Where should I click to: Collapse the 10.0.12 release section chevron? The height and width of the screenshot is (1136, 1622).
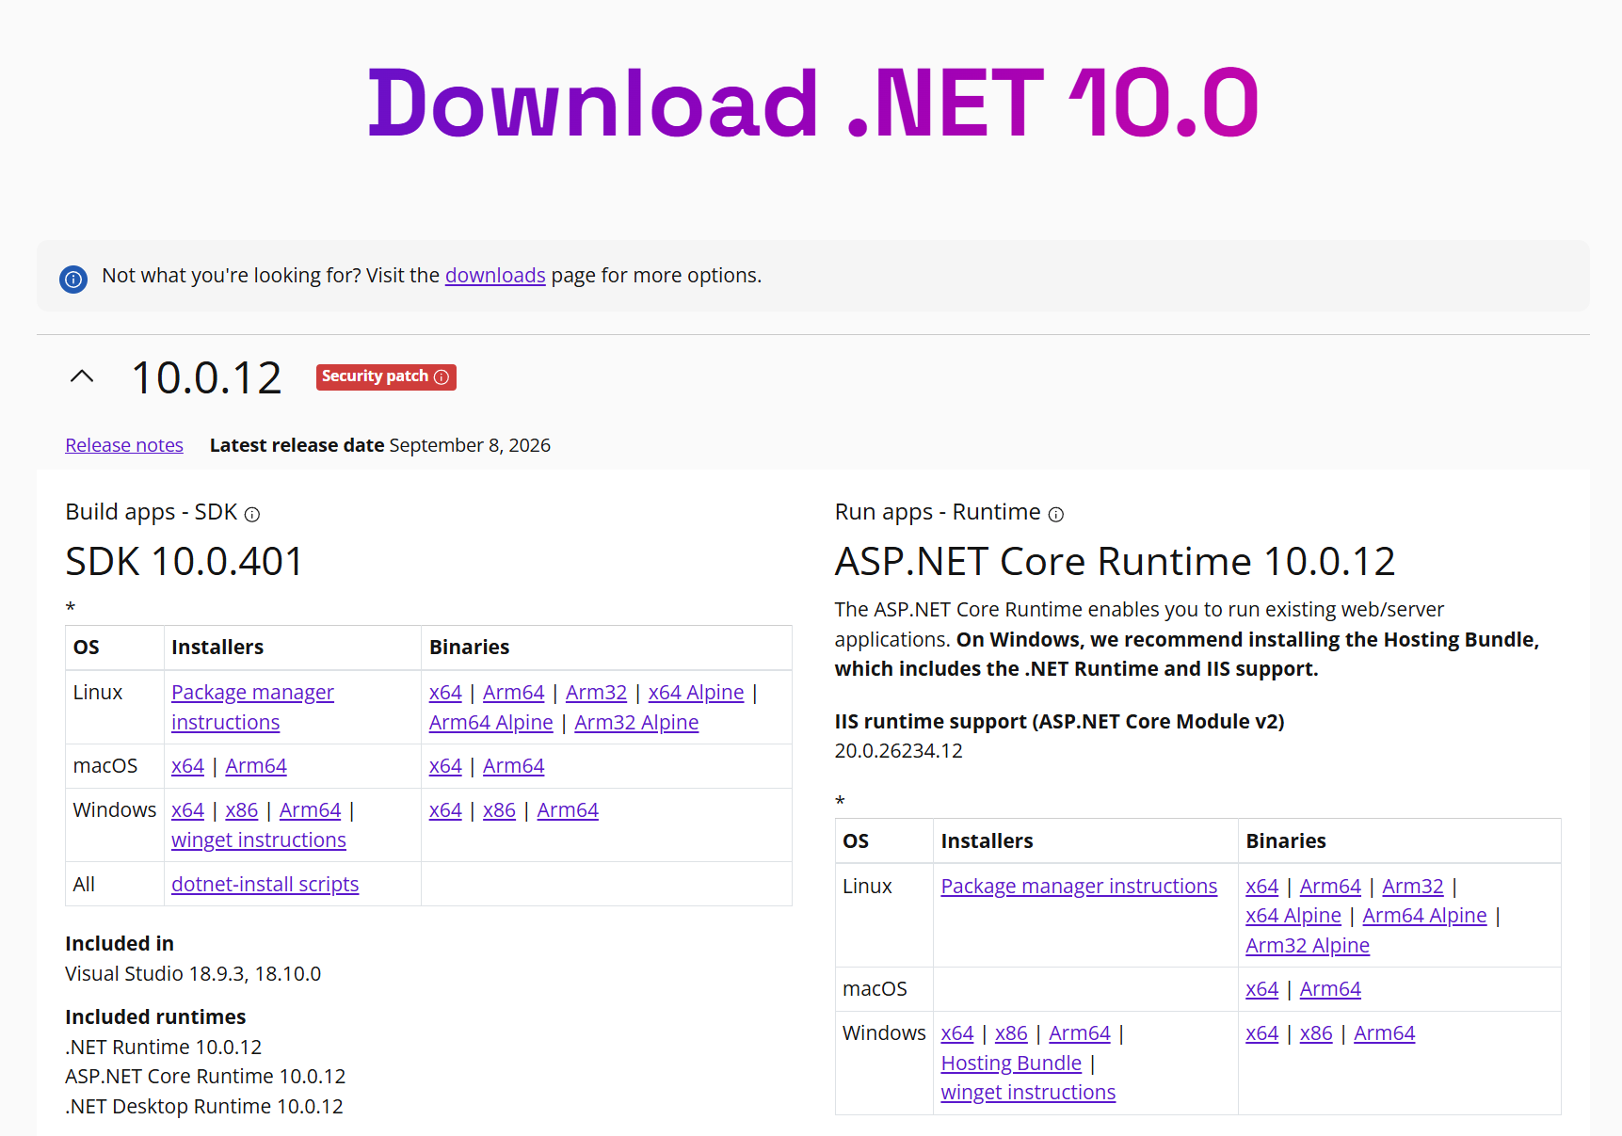(82, 376)
